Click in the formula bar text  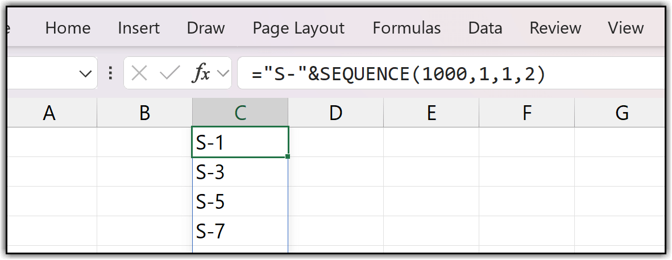[398, 73]
